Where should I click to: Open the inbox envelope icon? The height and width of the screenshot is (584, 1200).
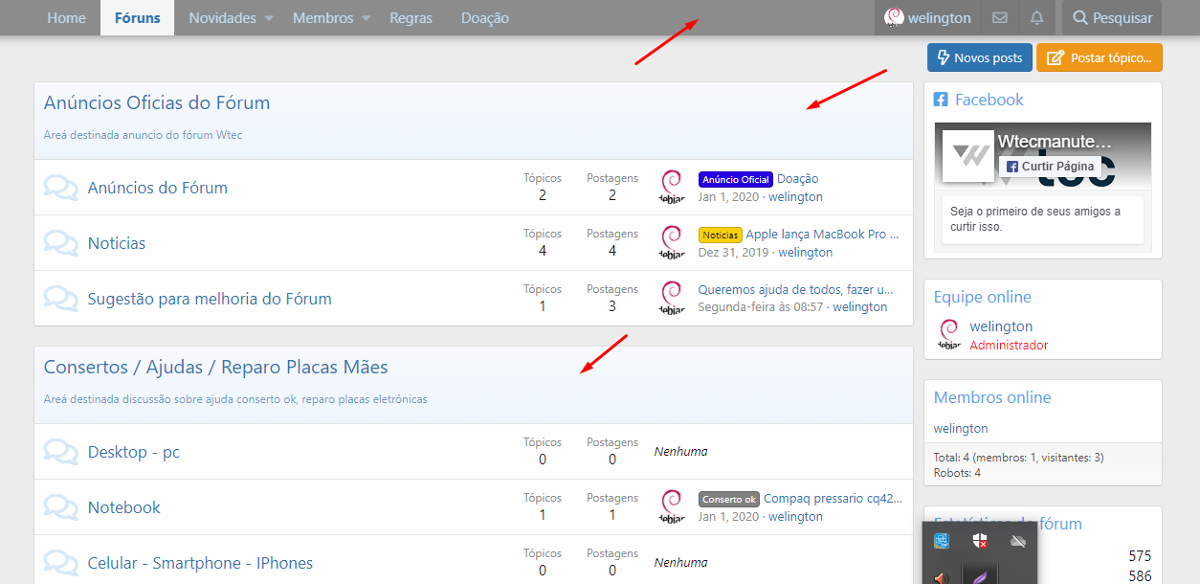click(999, 18)
